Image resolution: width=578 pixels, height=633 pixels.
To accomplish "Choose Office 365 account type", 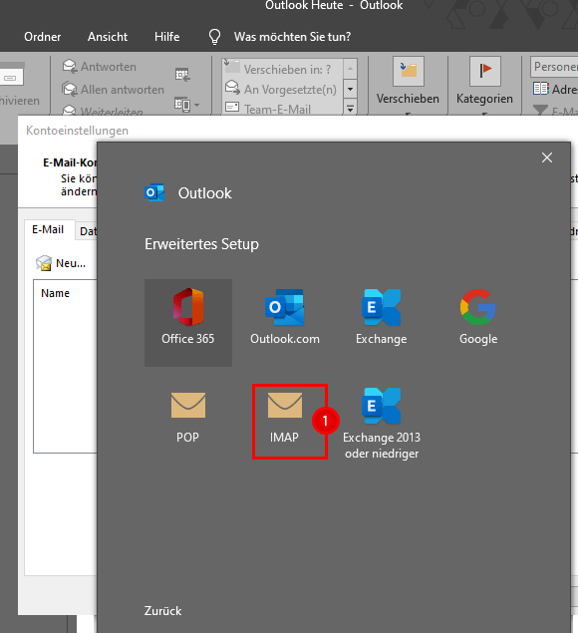I will 188,323.
